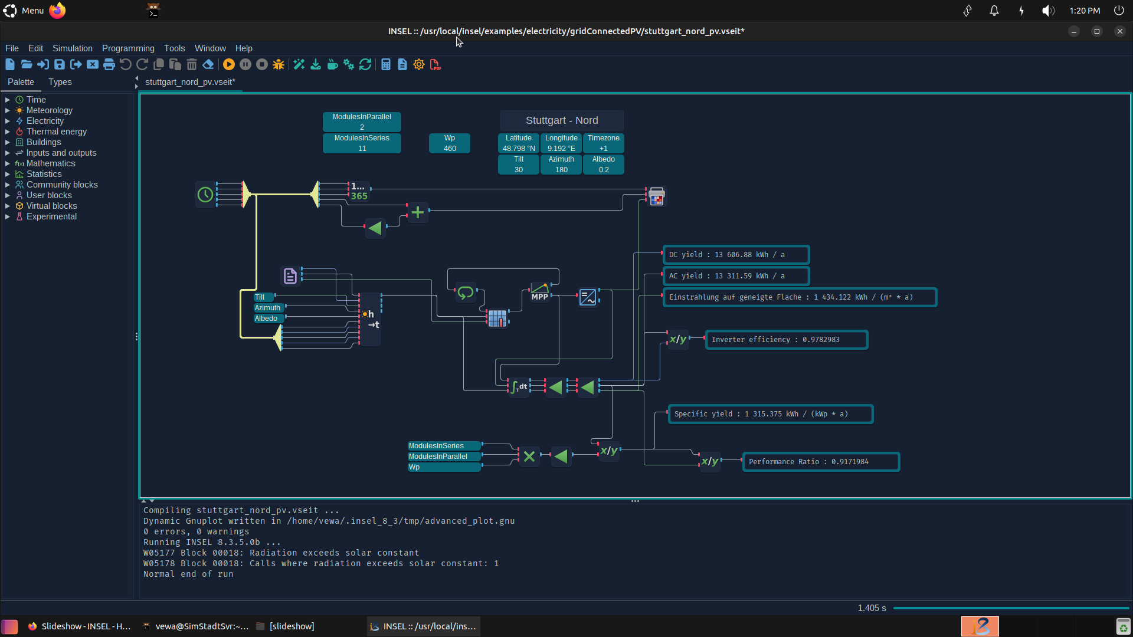
Task: Expand the Electricity palette category
Action: (x=45, y=121)
